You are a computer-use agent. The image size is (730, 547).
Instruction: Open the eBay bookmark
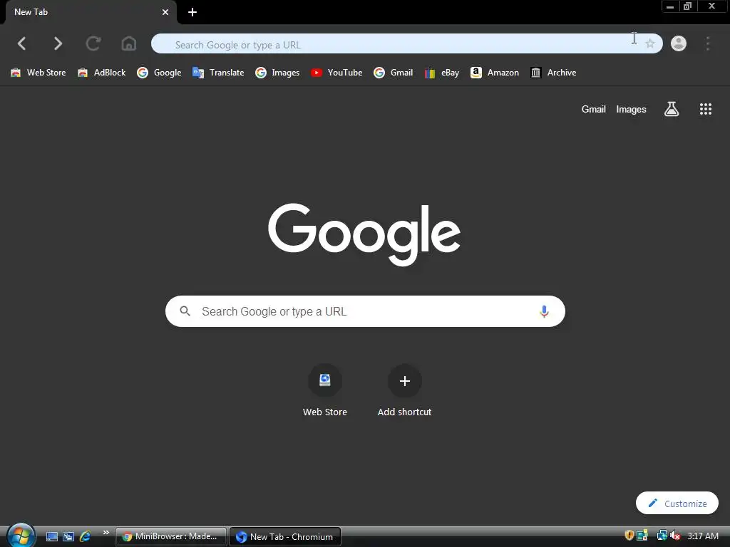(x=441, y=73)
